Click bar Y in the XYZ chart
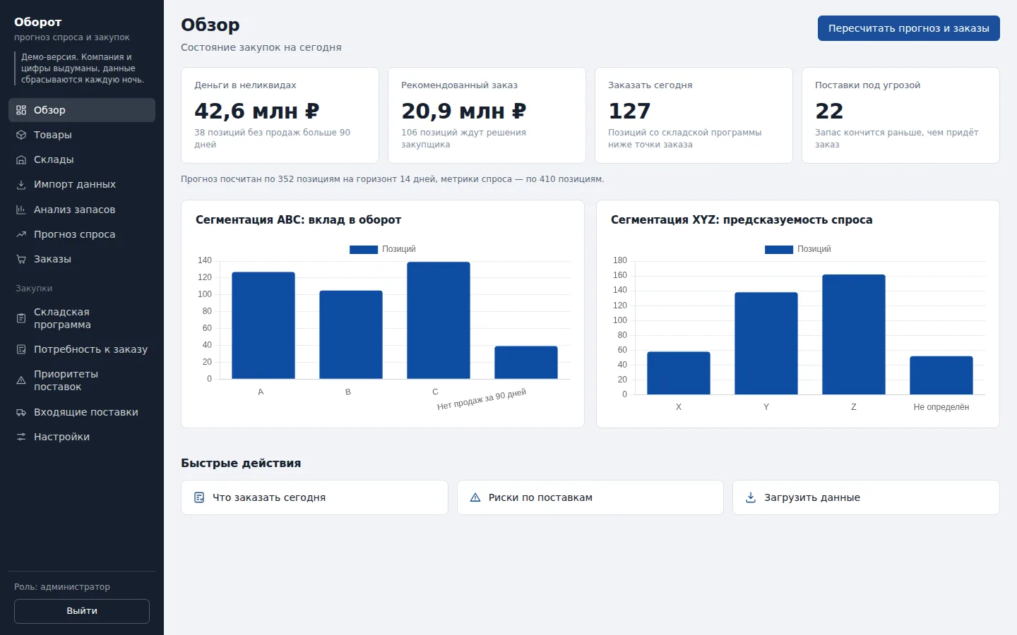The height and width of the screenshot is (635, 1017). (x=766, y=343)
